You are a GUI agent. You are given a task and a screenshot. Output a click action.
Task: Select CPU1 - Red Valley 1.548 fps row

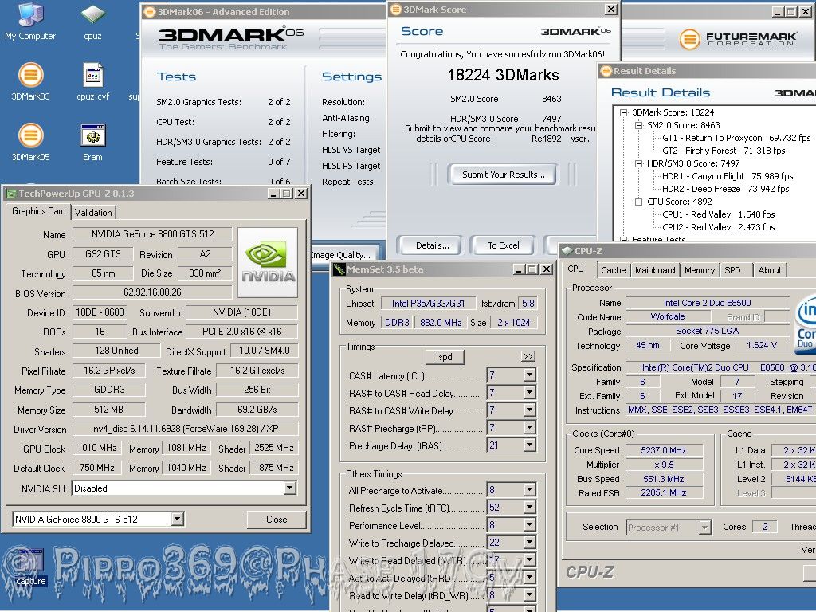(x=718, y=214)
